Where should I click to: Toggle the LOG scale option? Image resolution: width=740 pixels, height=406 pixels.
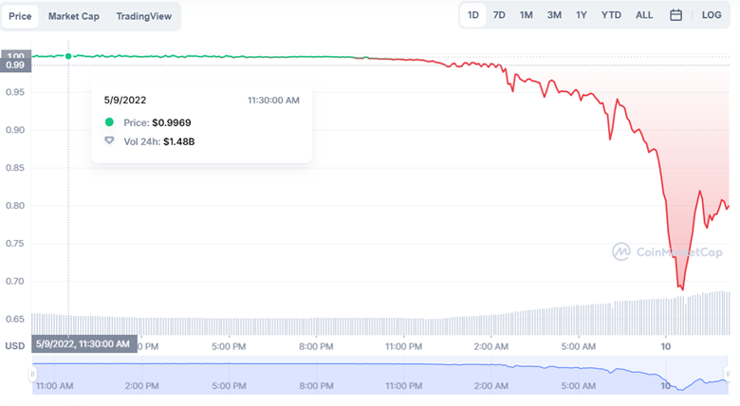tap(712, 15)
